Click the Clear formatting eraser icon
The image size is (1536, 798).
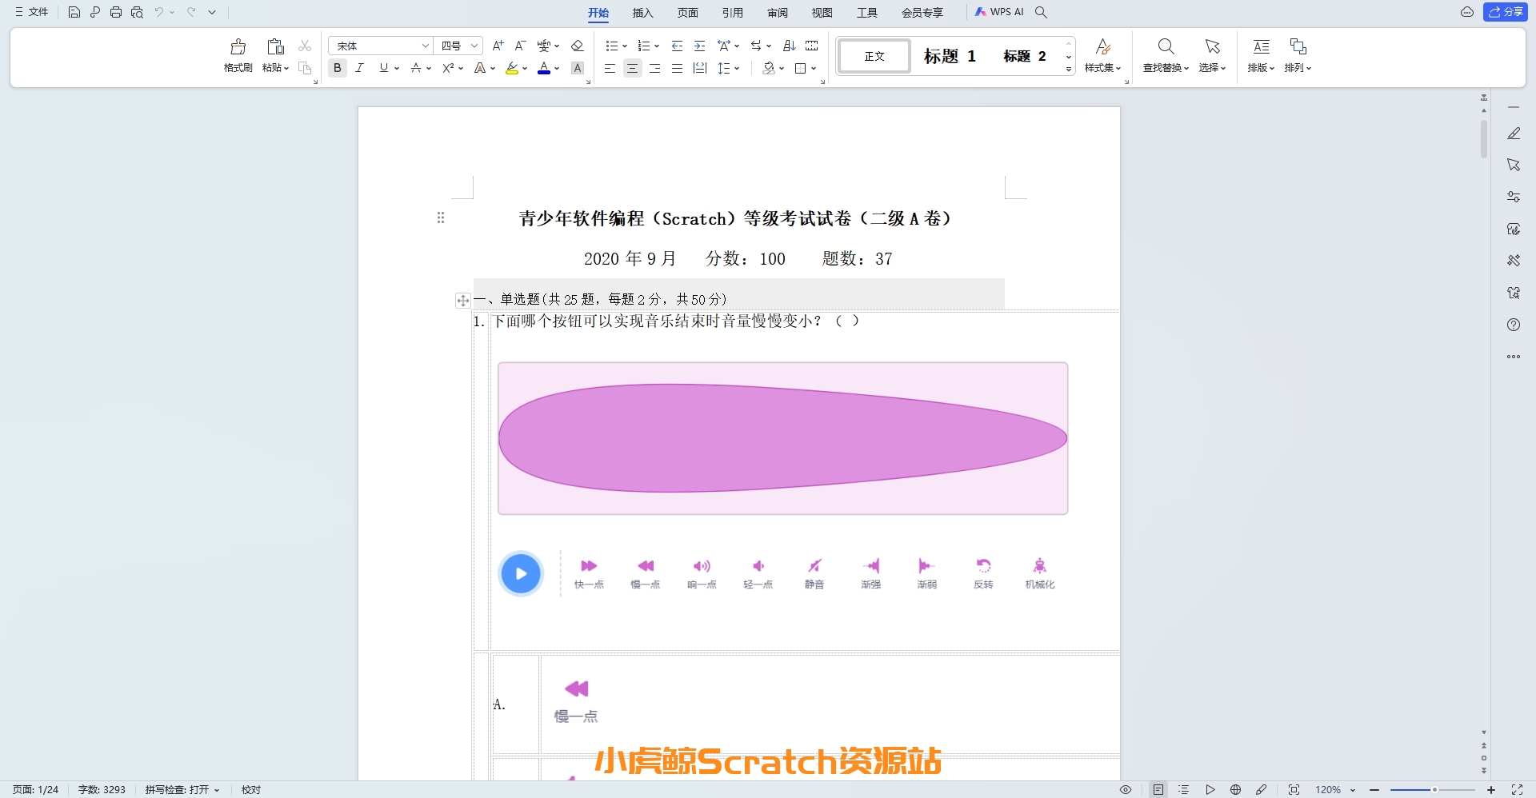point(578,46)
